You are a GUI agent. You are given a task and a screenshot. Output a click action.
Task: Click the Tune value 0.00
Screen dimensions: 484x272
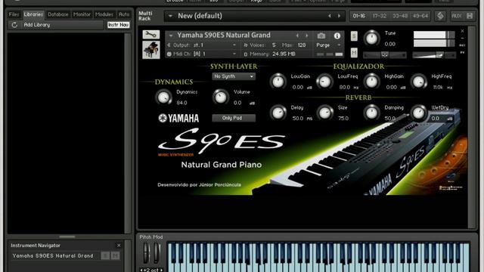pos(390,44)
